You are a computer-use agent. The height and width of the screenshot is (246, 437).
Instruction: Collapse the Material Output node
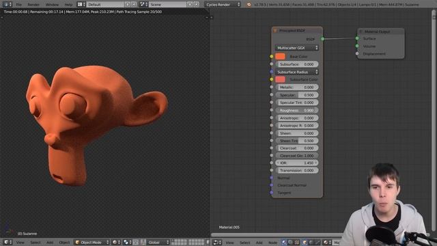[361, 31]
